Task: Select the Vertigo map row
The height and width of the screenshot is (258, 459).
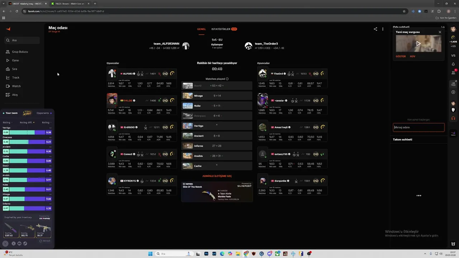Action: pyautogui.click(x=217, y=126)
